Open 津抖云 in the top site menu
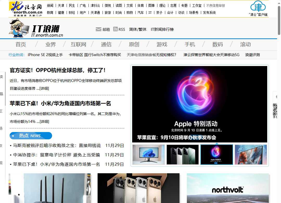The height and width of the screenshot is (203, 281). (x=95, y=5)
